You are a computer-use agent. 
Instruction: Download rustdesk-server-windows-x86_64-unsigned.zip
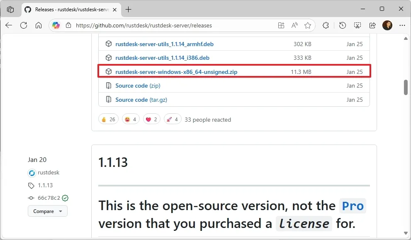[x=176, y=72]
